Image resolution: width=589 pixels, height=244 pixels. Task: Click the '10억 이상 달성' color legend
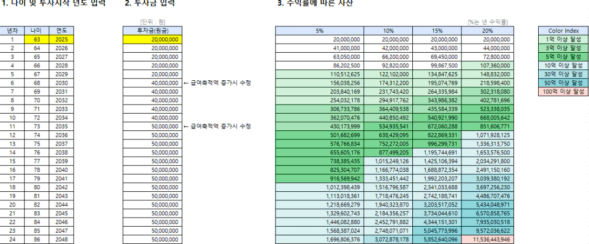563,65
